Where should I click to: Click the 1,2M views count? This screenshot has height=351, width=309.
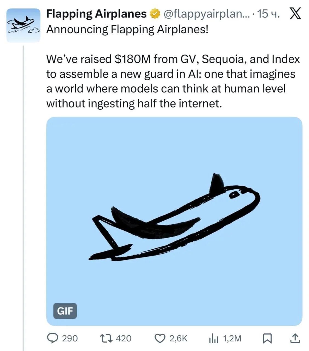point(232,338)
